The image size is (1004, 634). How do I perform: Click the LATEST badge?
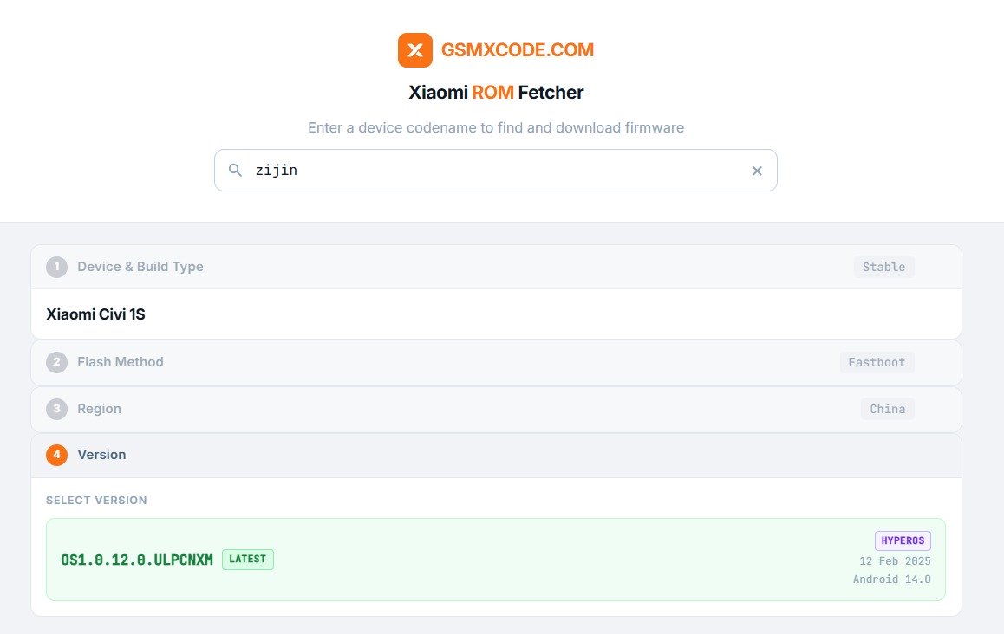pos(248,560)
